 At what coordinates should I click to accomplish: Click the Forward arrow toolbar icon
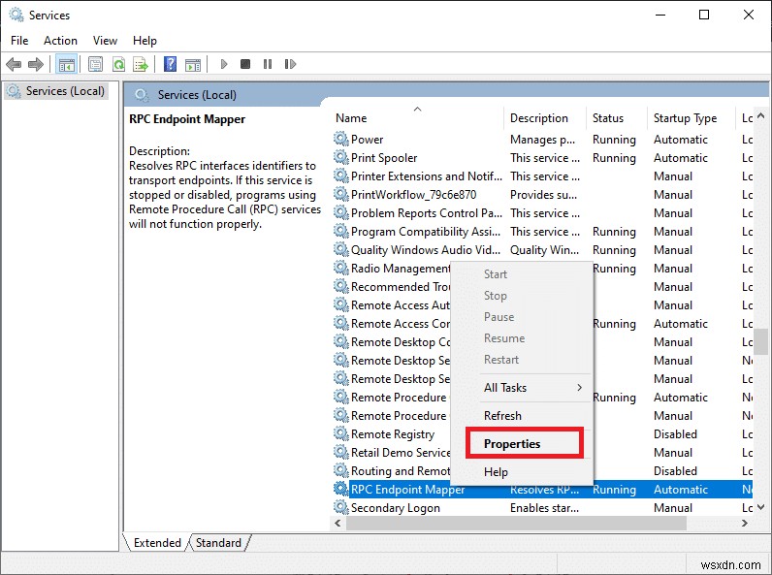pos(36,64)
